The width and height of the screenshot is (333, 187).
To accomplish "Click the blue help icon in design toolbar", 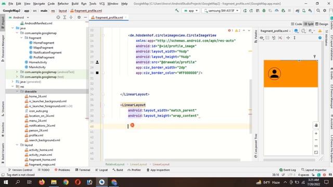I will point(320,38).
